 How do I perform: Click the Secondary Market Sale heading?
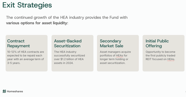tap(111, 43)
